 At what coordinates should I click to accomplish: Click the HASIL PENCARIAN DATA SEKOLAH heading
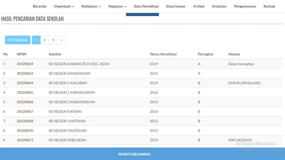tap(32, 19)
